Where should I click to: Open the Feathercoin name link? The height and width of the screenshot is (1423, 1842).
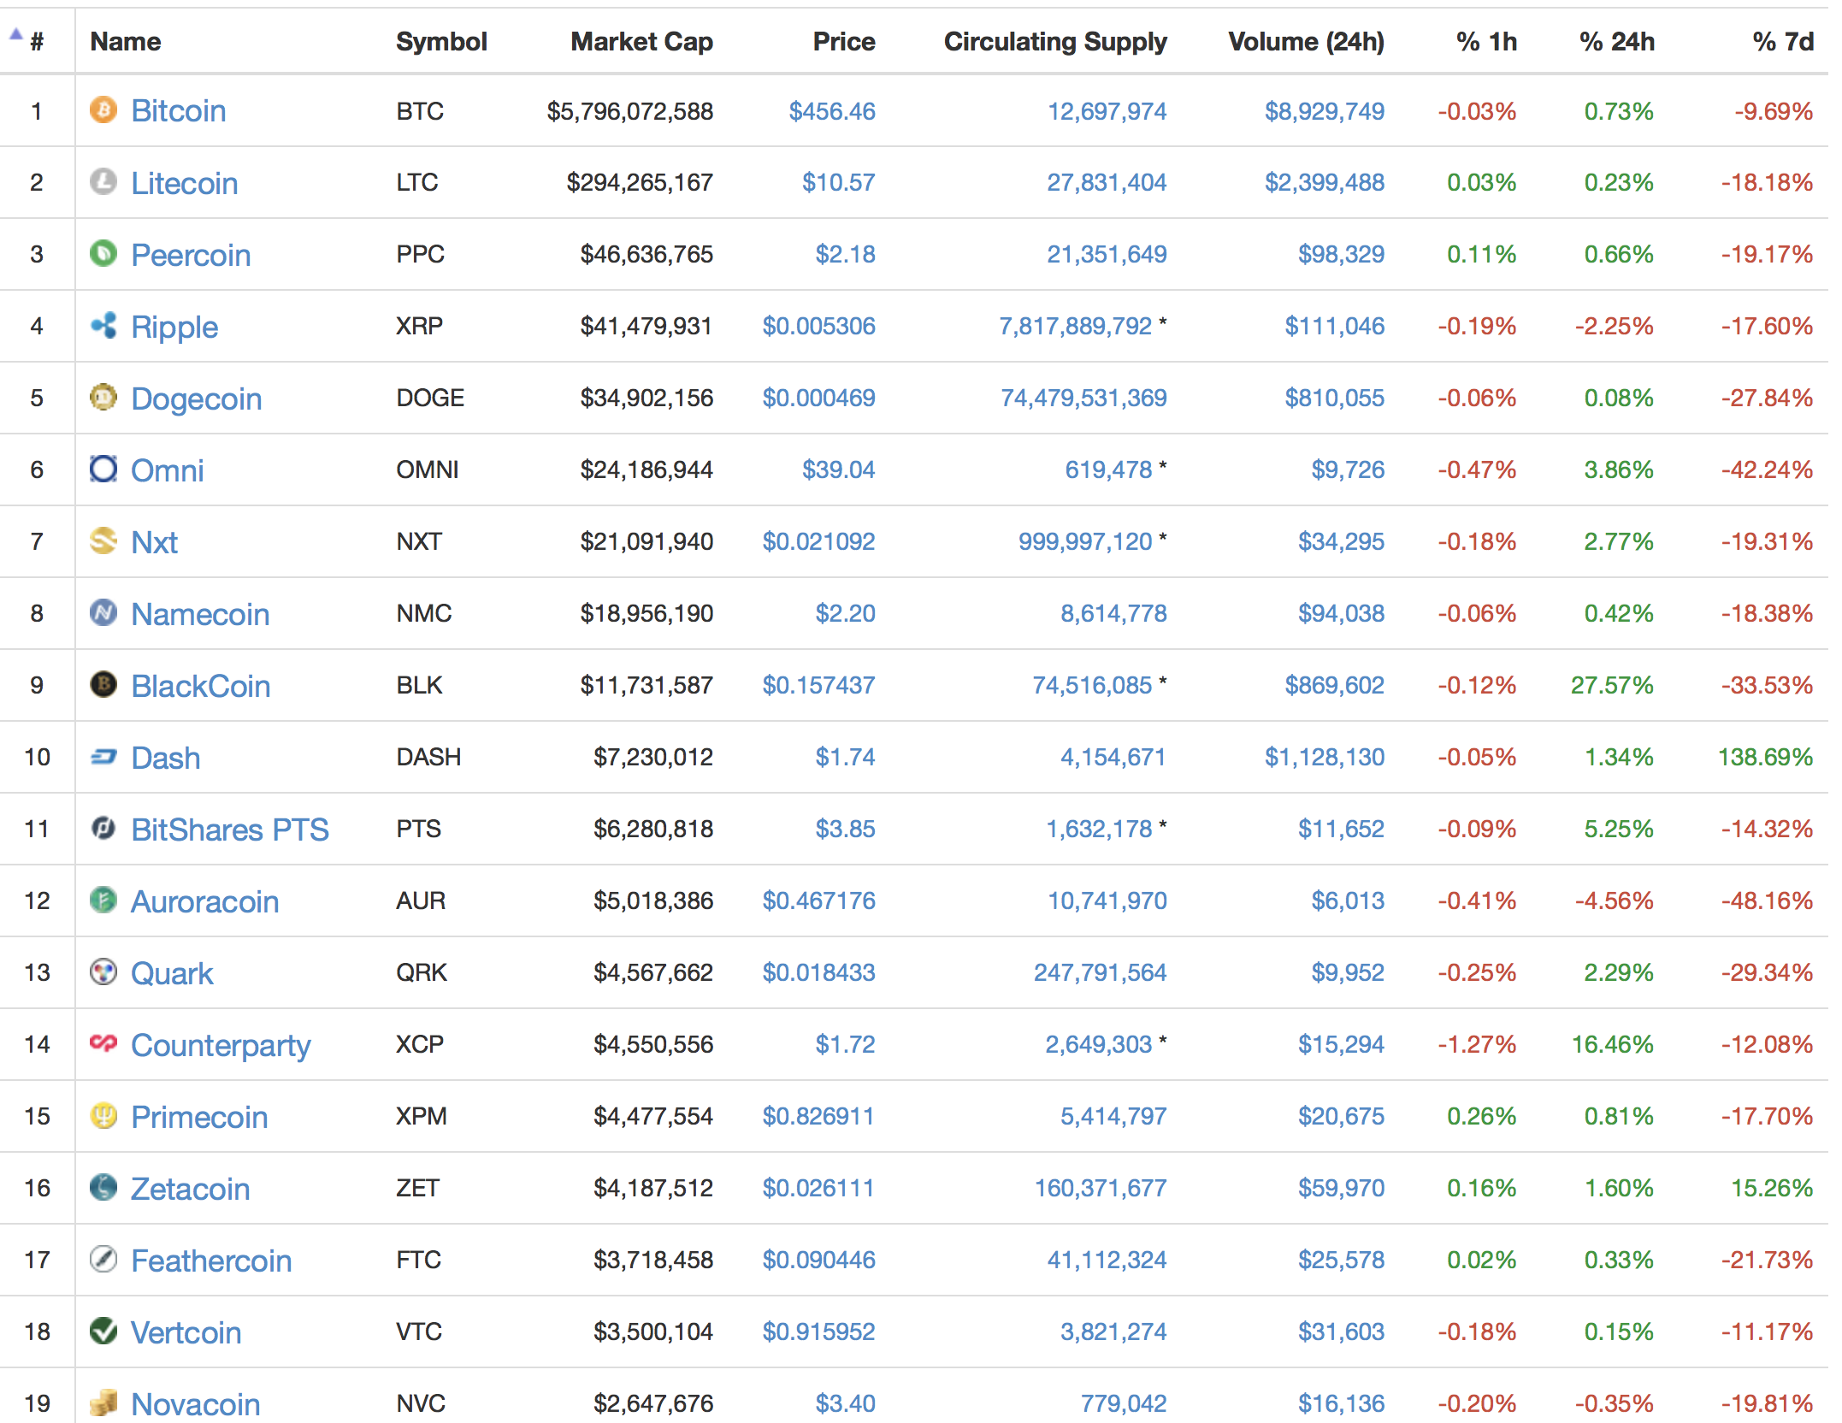[x=211, y=1261]
